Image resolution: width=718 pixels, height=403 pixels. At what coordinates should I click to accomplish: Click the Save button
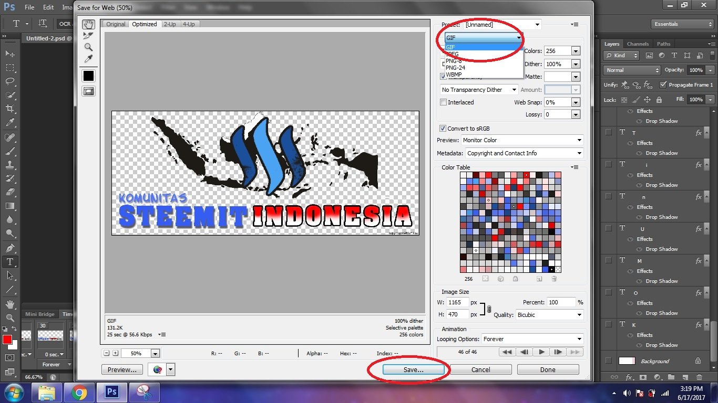[x=413, y=369]
